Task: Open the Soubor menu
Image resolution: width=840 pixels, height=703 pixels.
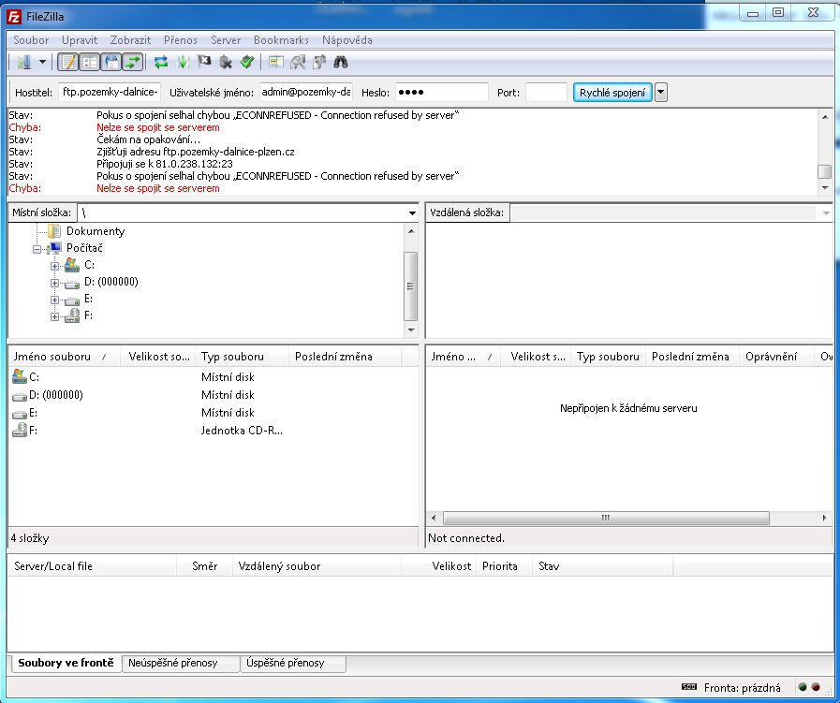Action: (31, 40)
